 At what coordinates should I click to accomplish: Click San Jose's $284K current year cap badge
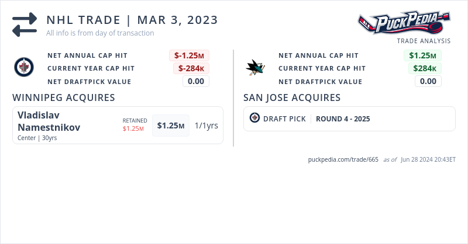coord(425,68)
